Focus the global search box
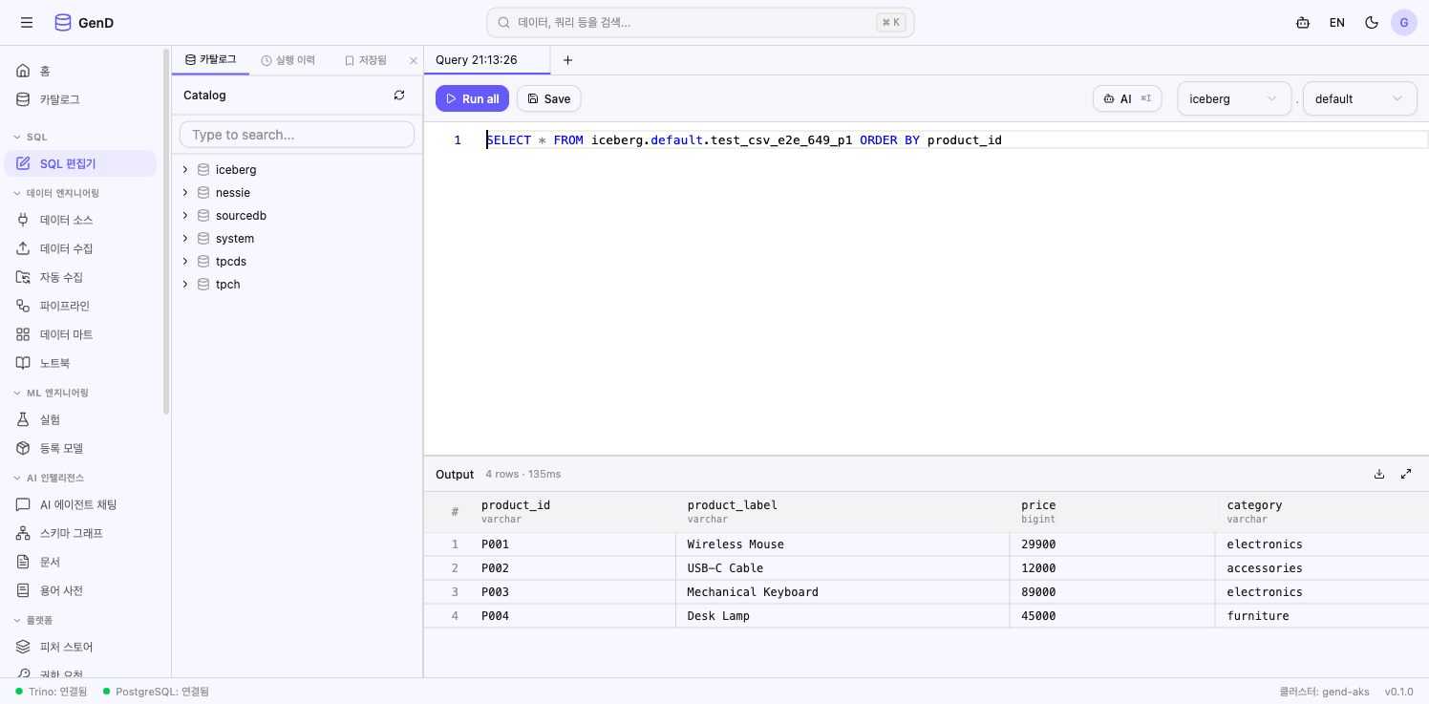The height and width of the screenshot is (704, 1429). tap(700, 23)
